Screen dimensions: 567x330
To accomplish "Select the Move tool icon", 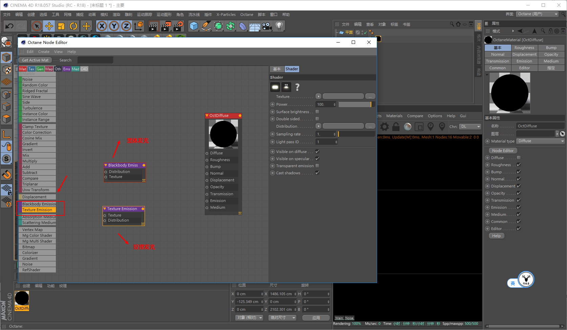I will (x=49, y=26).
